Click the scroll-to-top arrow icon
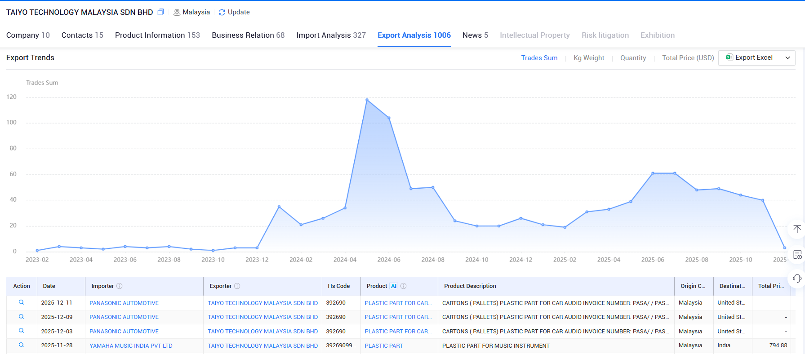Viewport: 805px width, 354px height. point(797,229)
